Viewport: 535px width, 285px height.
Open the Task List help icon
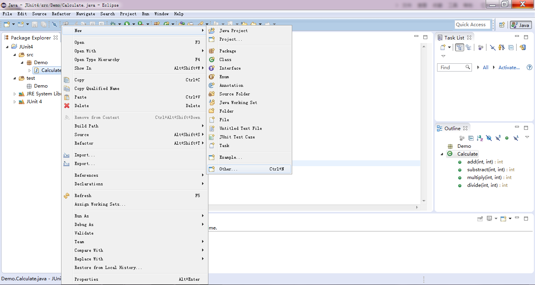[x=530, y=67]
